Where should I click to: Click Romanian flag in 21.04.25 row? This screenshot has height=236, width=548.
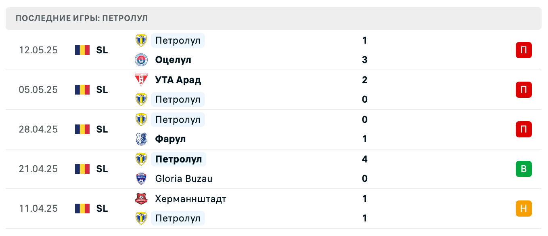(82, 169)
